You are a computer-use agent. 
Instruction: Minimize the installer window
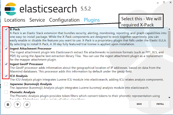click(x=158, y=3)
